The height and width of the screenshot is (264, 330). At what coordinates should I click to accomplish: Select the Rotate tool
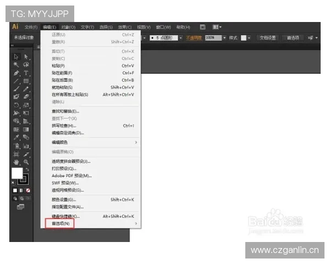16,105
